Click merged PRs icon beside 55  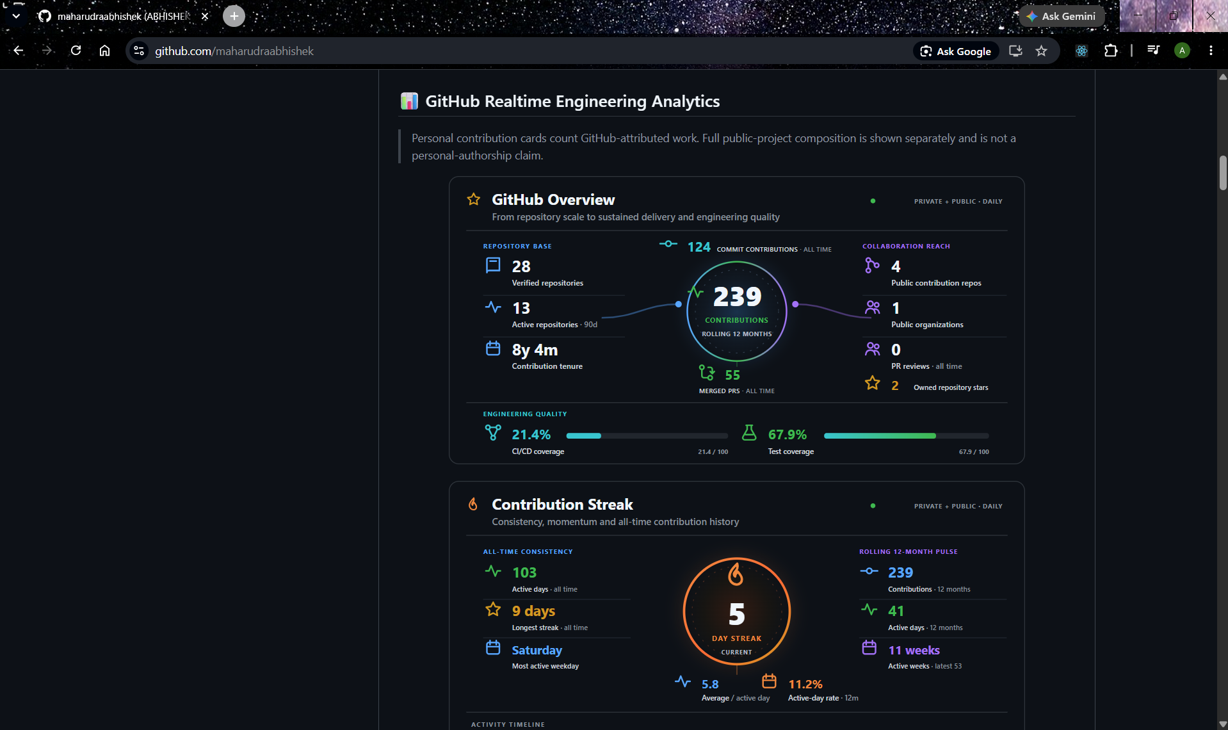pyautogui.click(x=707, y=373)
